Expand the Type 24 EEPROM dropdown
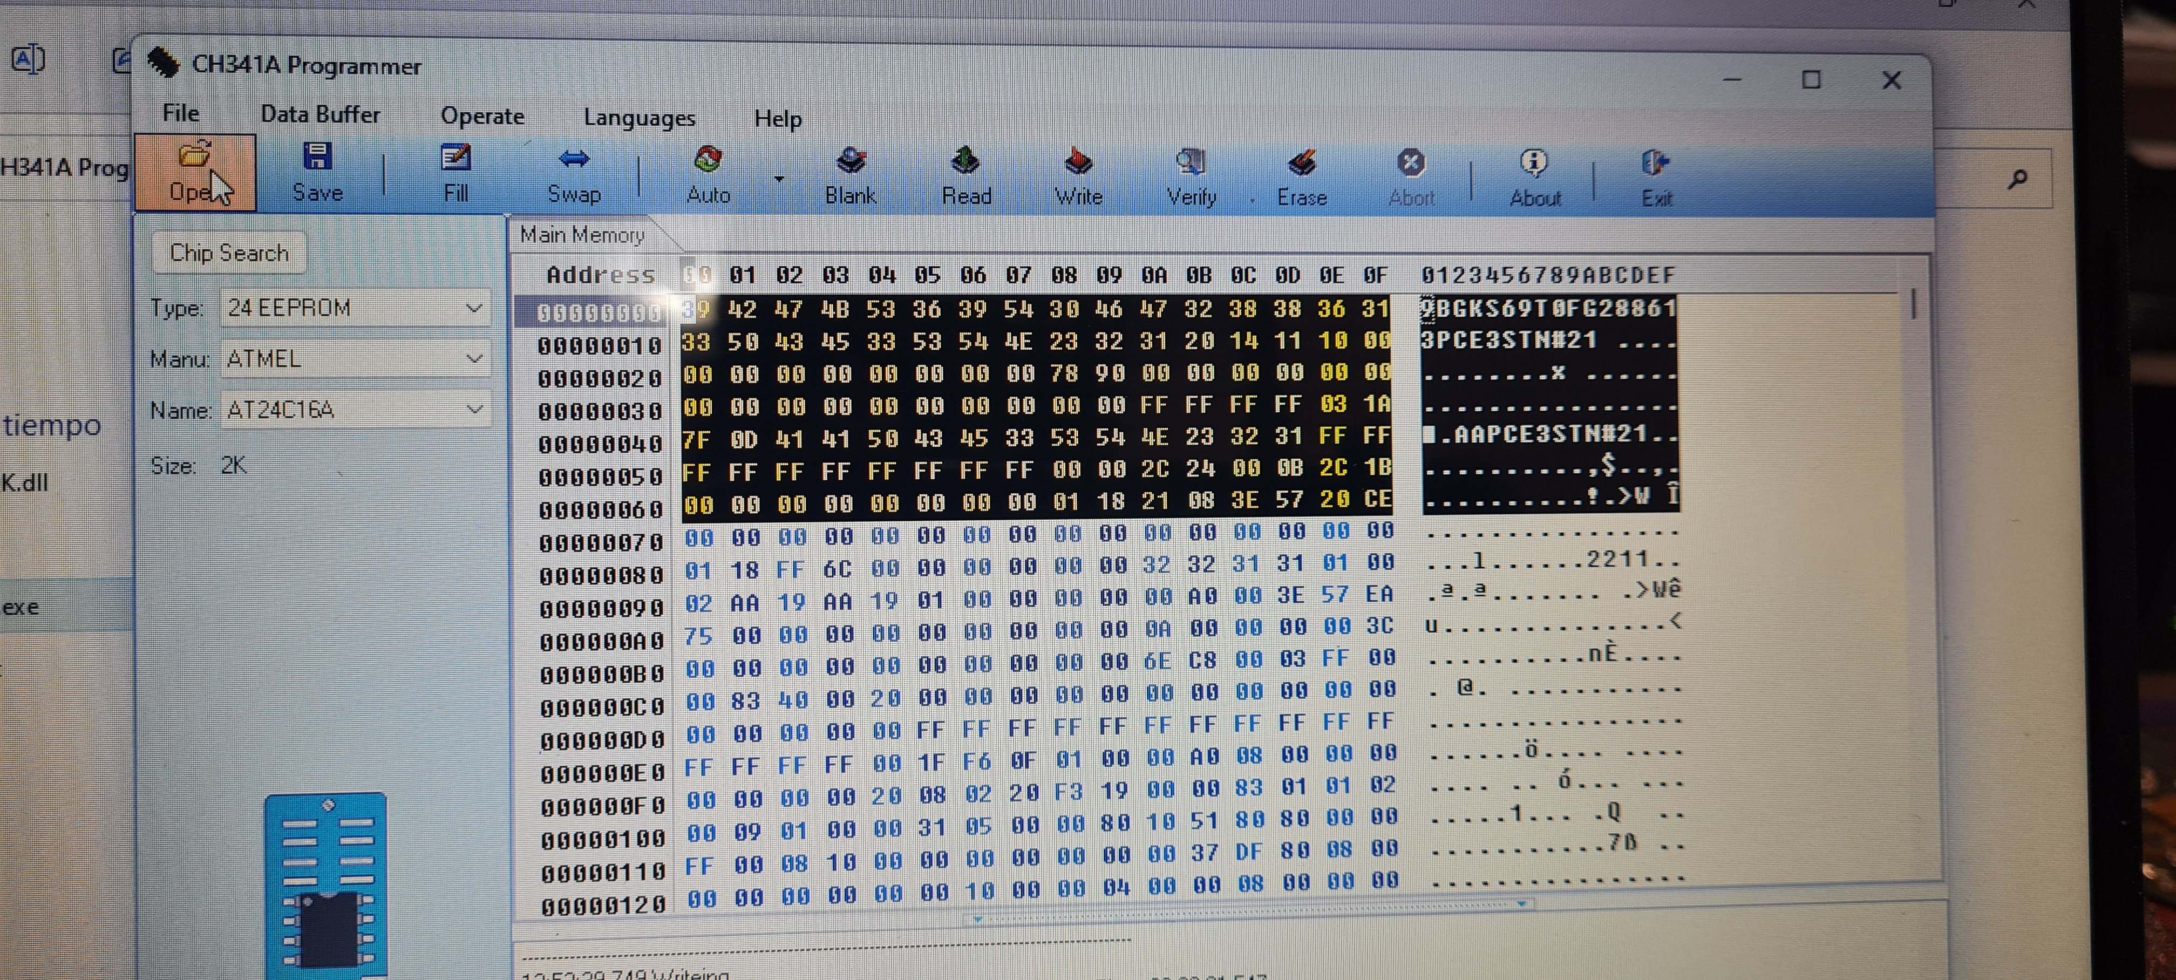Viewport: 2176px width, 980px height. [474, 308]
